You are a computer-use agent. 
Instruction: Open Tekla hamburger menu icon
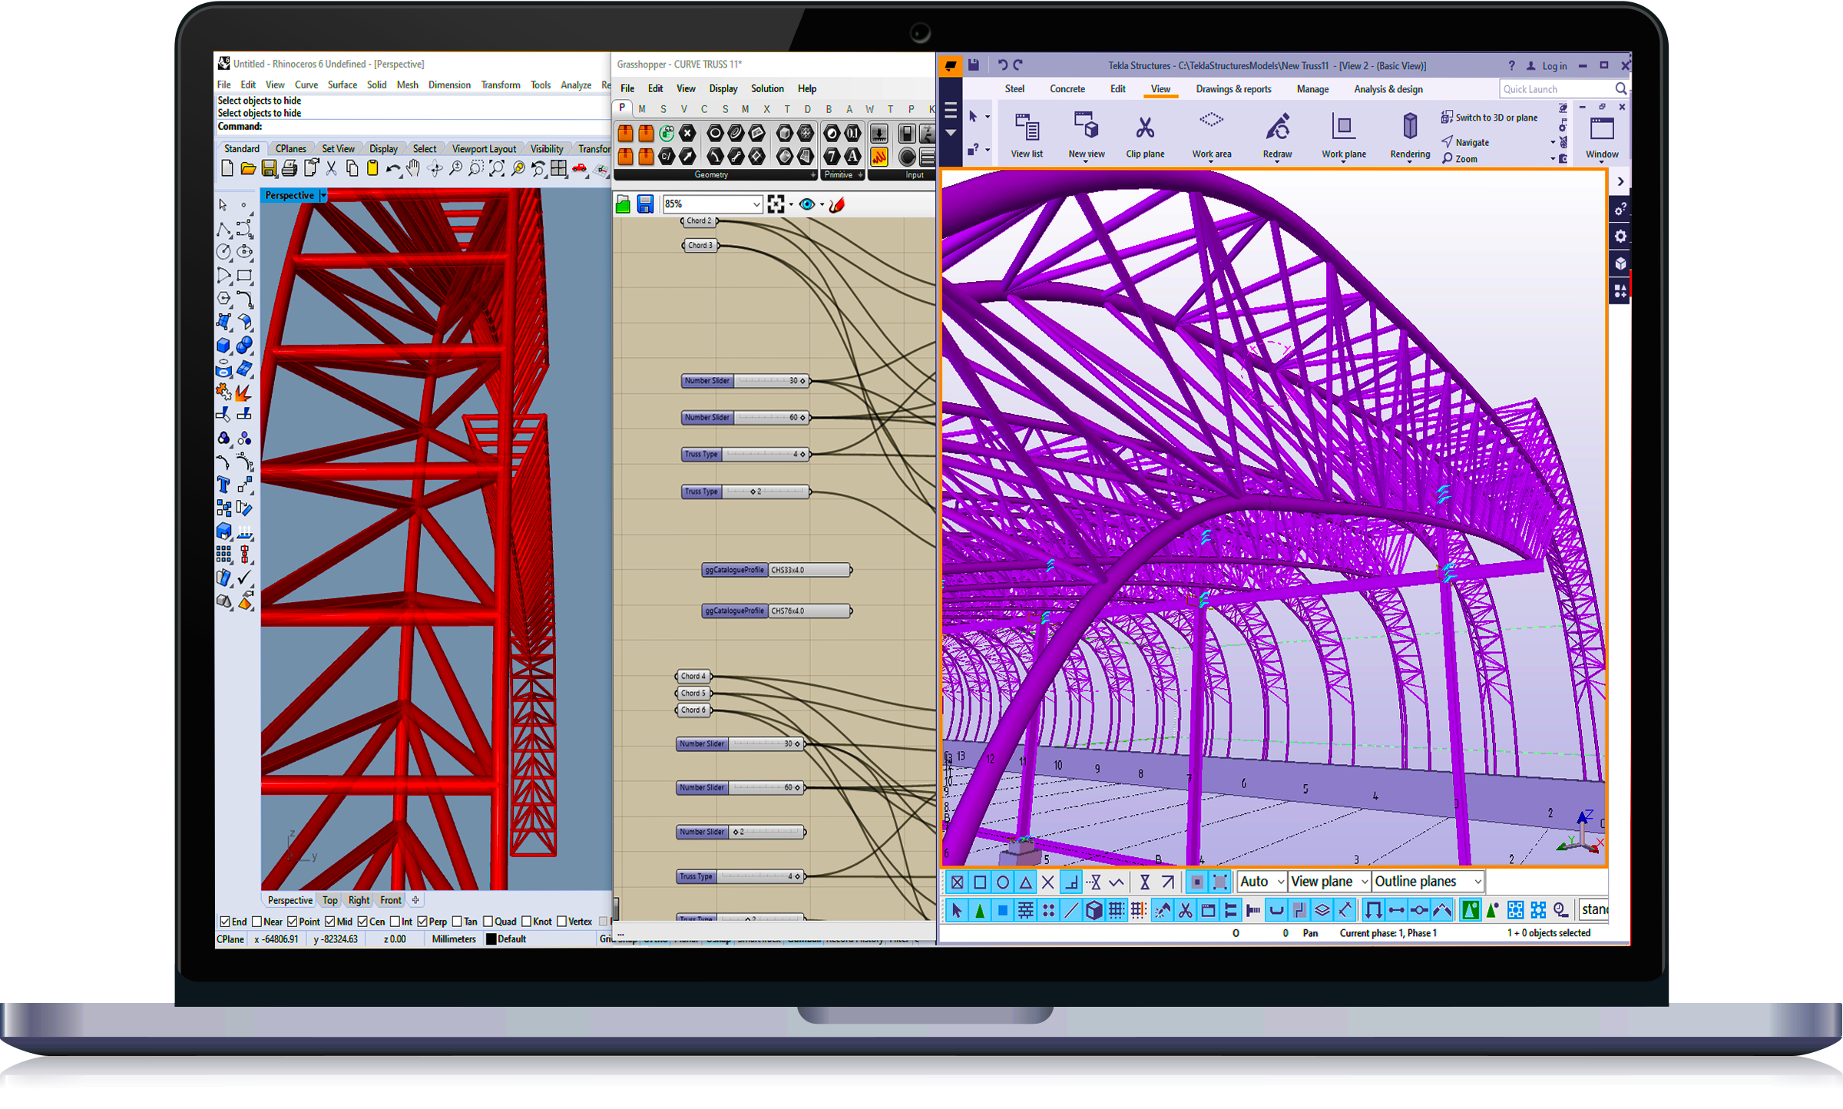coord(950,111)
